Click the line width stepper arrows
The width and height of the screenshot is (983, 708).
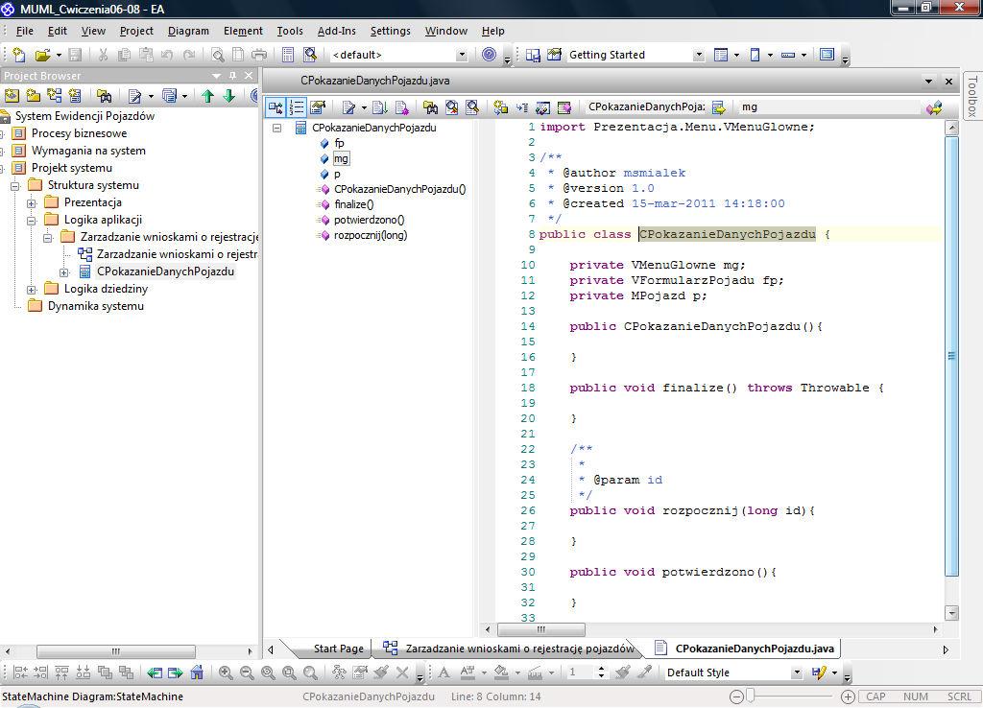601,673
